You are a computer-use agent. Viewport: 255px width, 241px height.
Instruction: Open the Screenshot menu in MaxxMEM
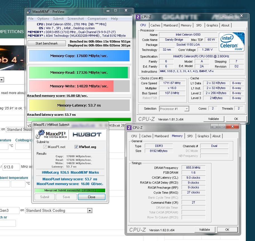click(x=76, y=19)
